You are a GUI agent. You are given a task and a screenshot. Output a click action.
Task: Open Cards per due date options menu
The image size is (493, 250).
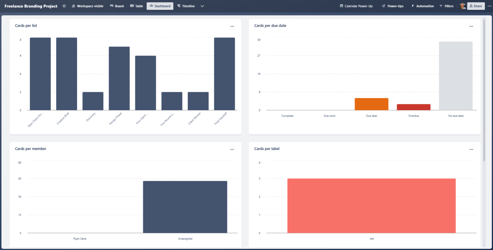pyautogui.click(x=471, y=26)
